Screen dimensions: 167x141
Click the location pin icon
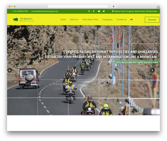click(x=113, y=11)
